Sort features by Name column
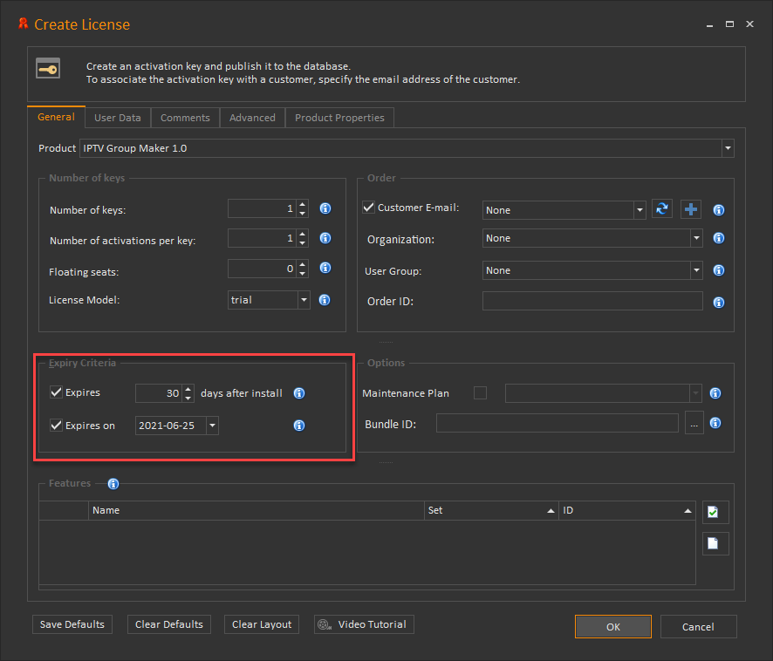The image size is (773, 661). [257, 510]
